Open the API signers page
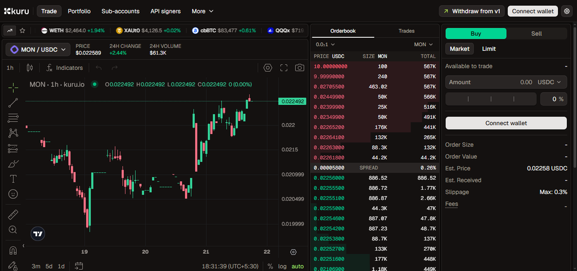 166,11
